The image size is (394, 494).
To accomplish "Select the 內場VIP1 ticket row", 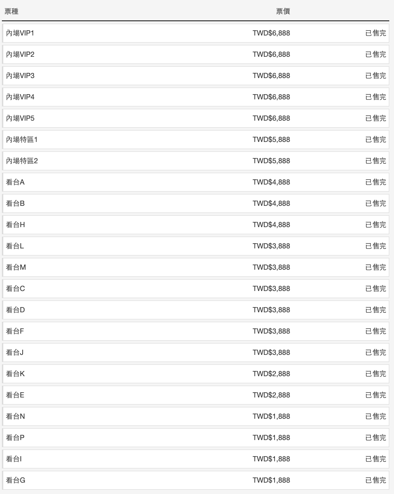I will pos(196,33).
